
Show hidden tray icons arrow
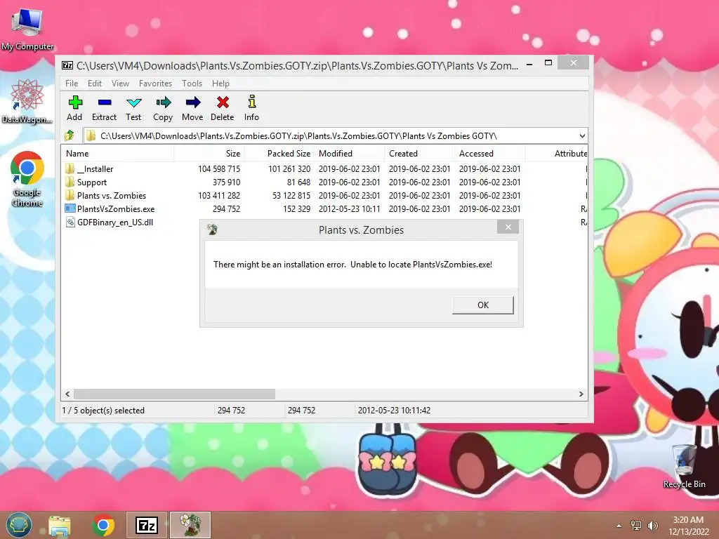619,526
